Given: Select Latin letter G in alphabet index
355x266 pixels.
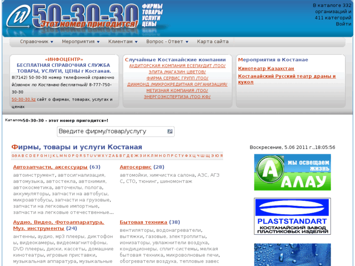Looking at the screenshot, I should tap(42, 156).
